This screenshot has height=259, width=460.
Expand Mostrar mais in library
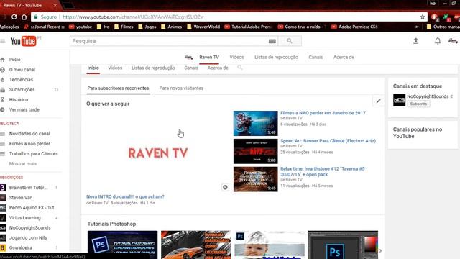pyautogui.click(x=23, y=163)
